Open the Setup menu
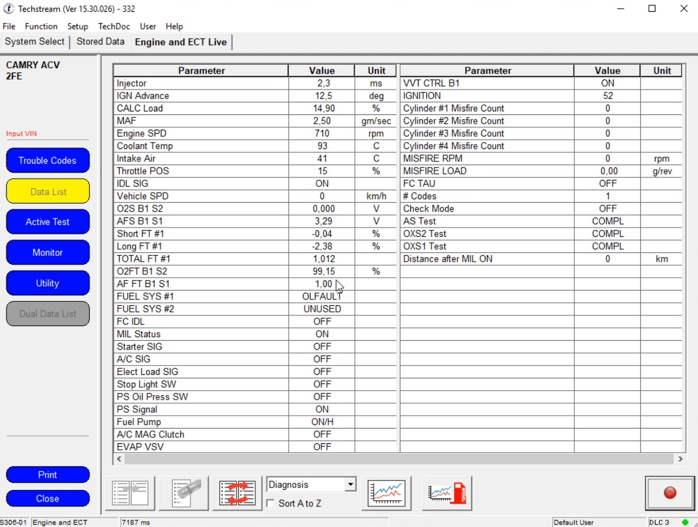Viewport: 698px width, 527px height. coord(77,27)
